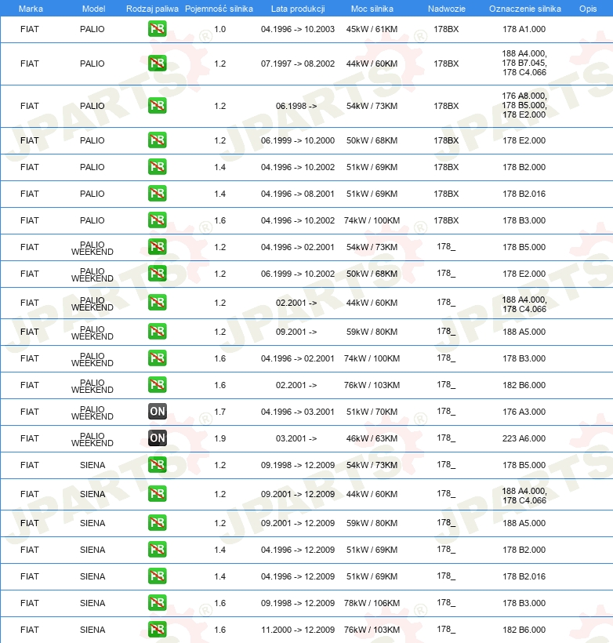Click the date range 07.1997 -> 08.2002

click(298, 64)
